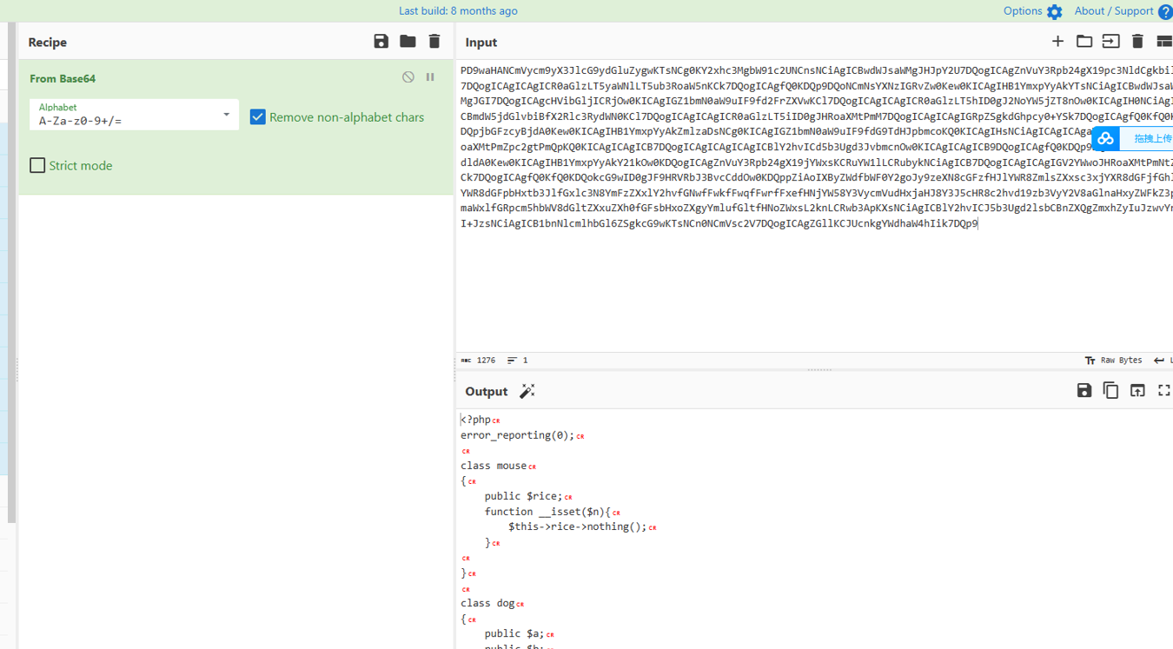Screen dimensions: 1173x649
Task: Set a breakpoint on From Base64
Action: (430, 77)
